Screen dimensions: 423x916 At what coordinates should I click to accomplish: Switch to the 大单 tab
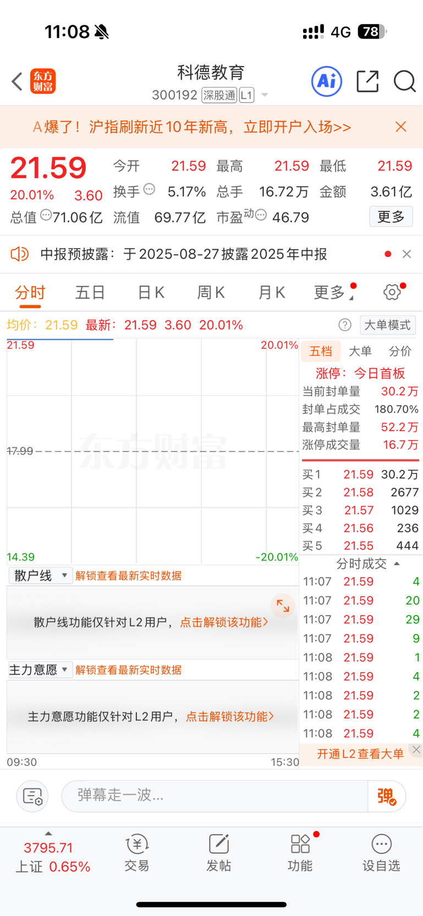pos(360,351)
